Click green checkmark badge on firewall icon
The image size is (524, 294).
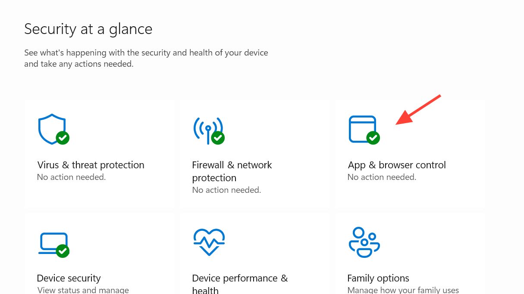pyautogui.click(x=218, y=138)
